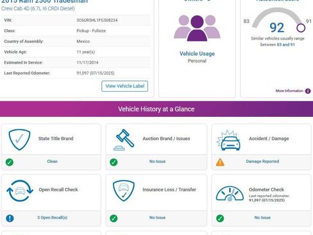The width and height of the screenshot is (313, 235).
Task: Open the 3 Open Recall(s) link
Action: (53, 218)
